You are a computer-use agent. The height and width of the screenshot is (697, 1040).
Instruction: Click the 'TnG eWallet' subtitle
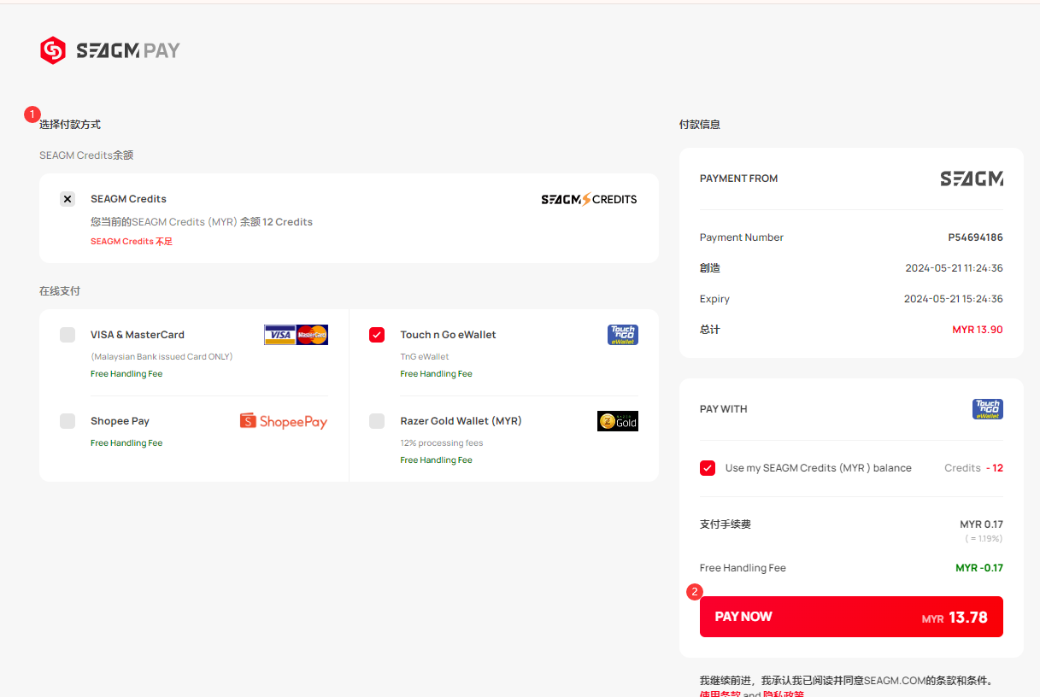pyautogui.click(x=425, y=357)
